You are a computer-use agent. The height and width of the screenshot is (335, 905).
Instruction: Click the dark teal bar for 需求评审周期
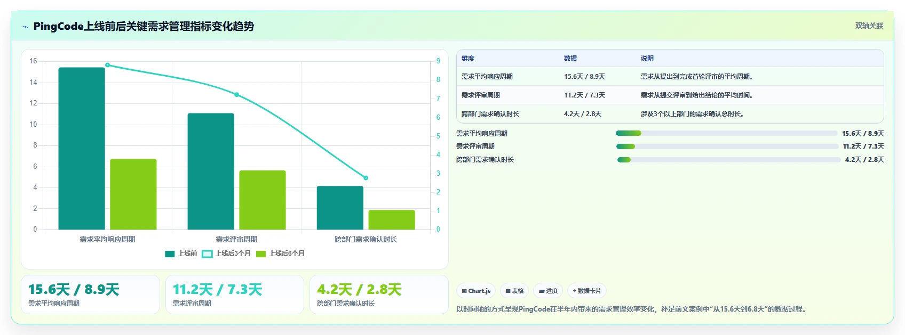211,171
